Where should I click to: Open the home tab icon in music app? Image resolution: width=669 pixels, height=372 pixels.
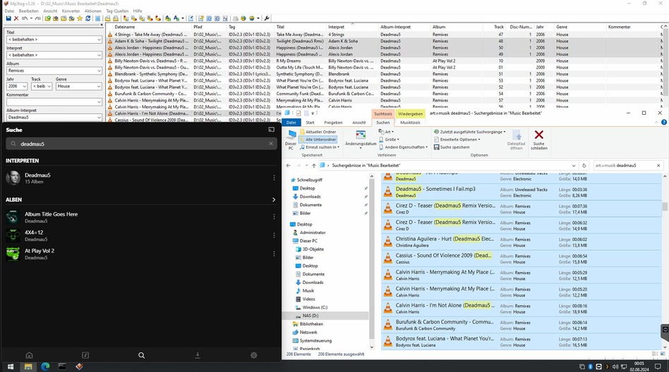tap(29, 355)
